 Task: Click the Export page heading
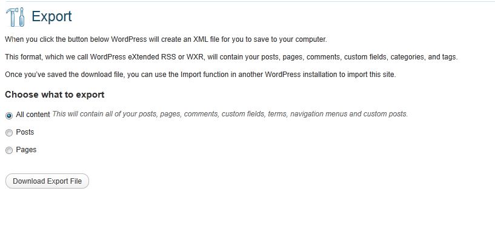pos(51,17)
